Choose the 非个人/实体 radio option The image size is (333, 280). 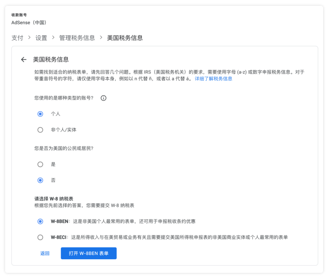[x=40, y=130]
